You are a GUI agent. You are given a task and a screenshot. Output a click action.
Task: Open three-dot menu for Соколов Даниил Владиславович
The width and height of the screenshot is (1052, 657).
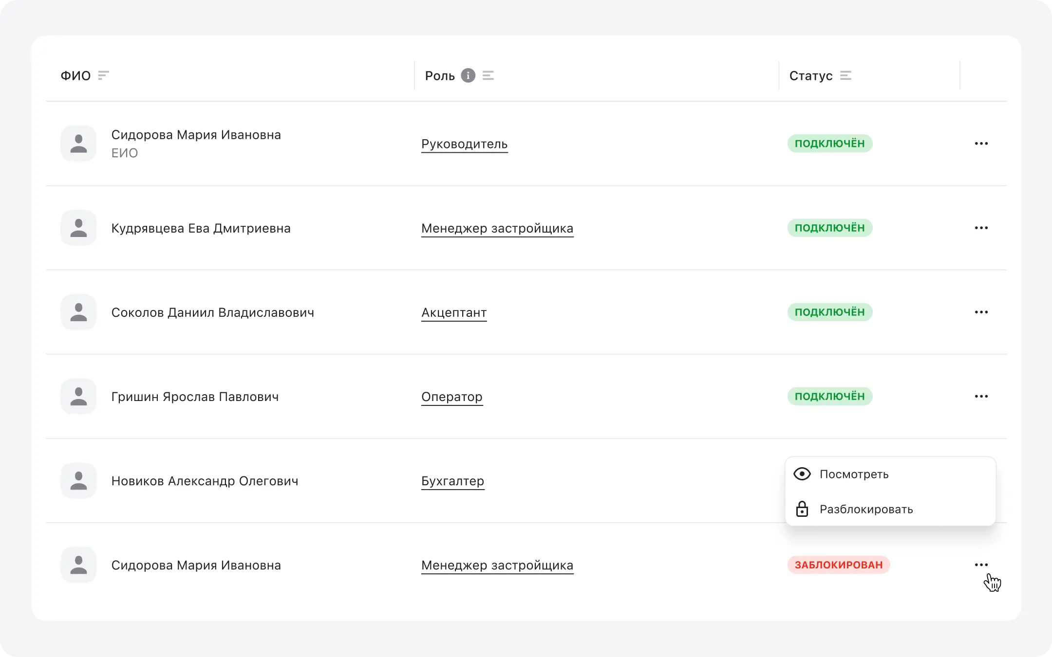tap(981, 312)
